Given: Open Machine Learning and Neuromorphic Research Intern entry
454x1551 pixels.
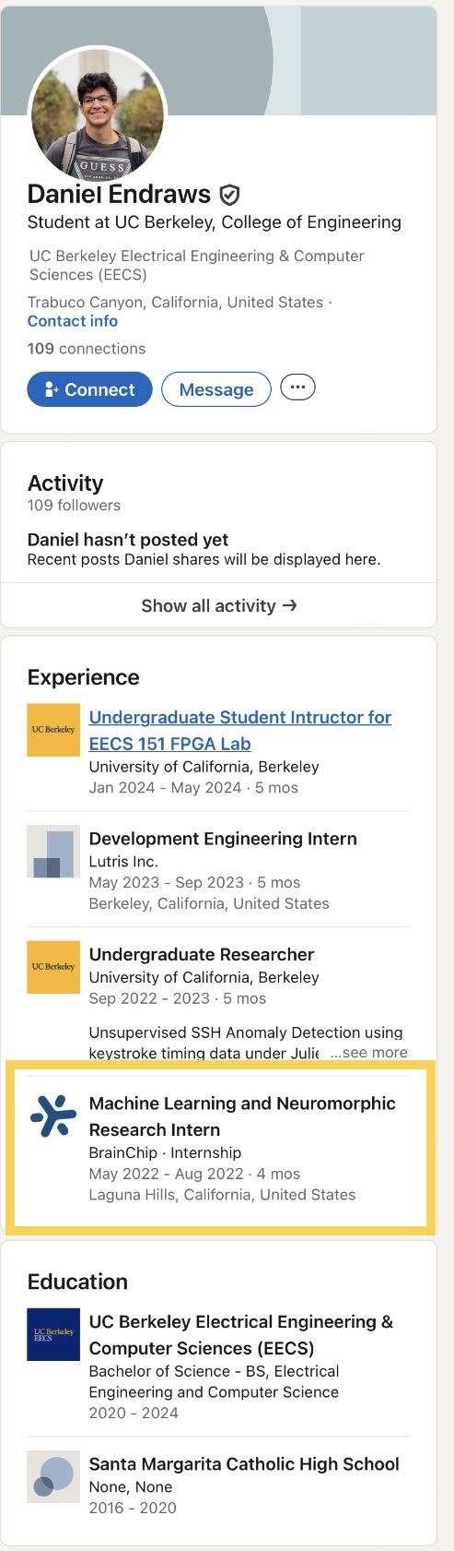Looking at the screenshot, I should coord(219,1148).
